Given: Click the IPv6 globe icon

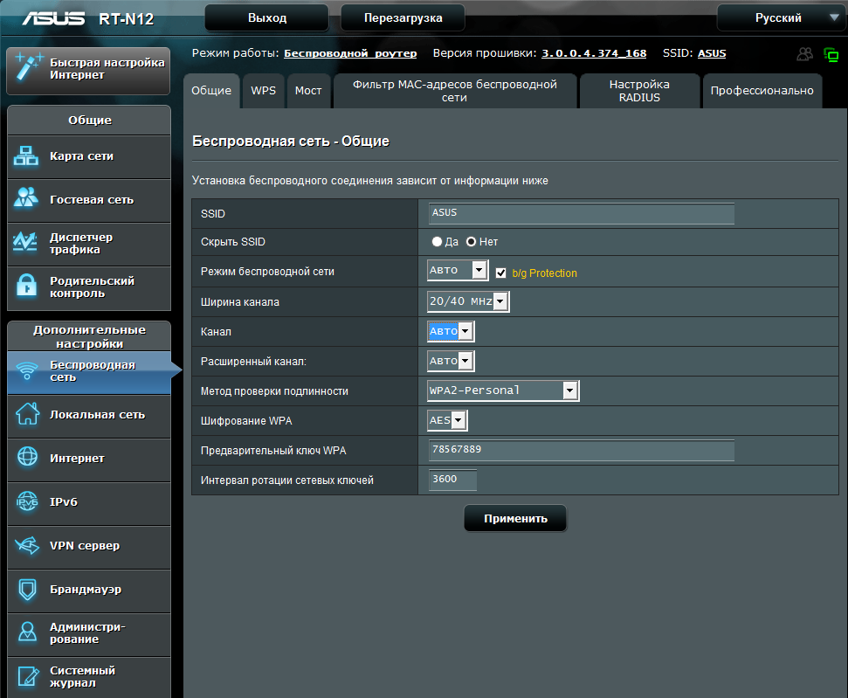Looking at the screenshot, I should [x=27, y=501].
